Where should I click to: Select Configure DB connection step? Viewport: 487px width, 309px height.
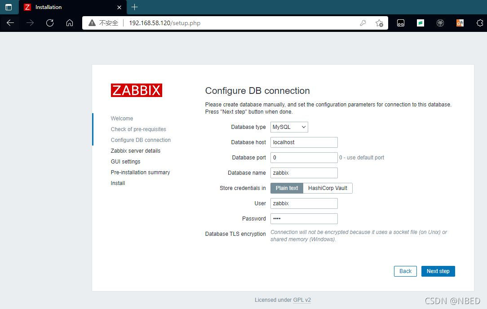pyautogui.click(x=141, y=140)
